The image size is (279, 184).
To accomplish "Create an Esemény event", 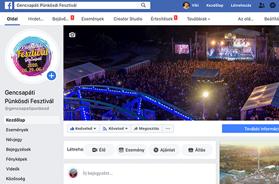I will pos(131,150).
